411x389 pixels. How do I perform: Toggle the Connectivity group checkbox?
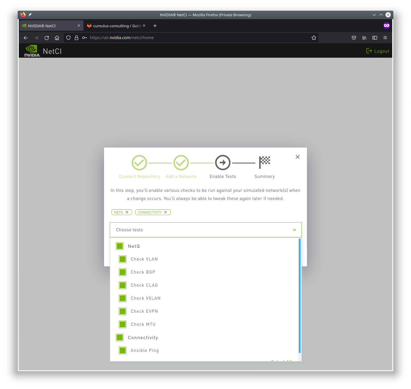120,337
